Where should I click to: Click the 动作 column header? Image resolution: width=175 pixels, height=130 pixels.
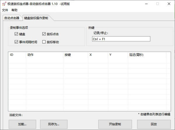[44, 55]
